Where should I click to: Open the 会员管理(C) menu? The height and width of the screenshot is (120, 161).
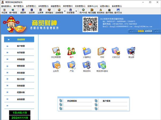(x=31, y=6)
